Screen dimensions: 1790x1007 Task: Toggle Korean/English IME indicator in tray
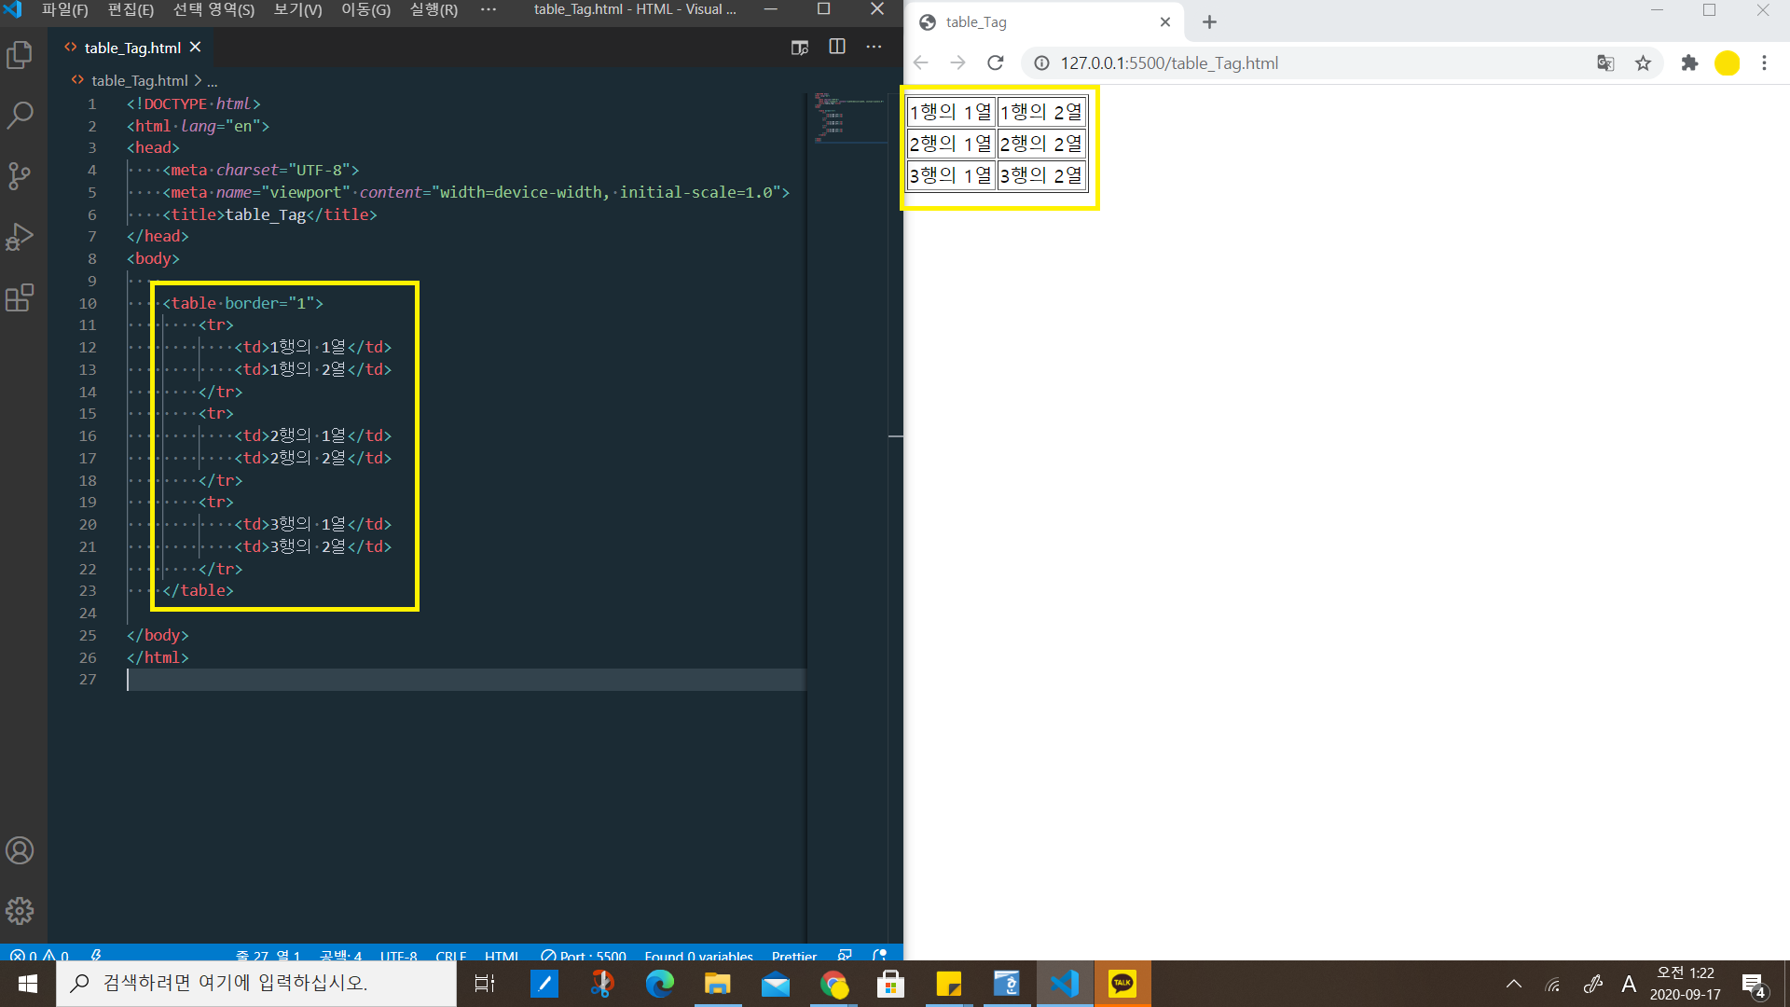click(x=1629, y=984)
